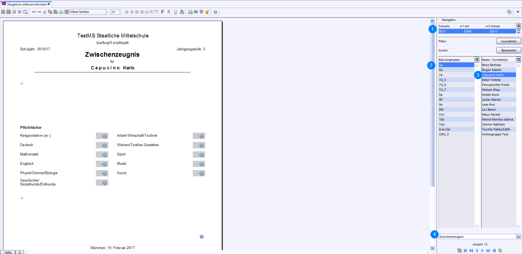The width and height of the screenshot is (522, 254).
Task: Select student Birne Bertram
Action: [x=499, y=65]
